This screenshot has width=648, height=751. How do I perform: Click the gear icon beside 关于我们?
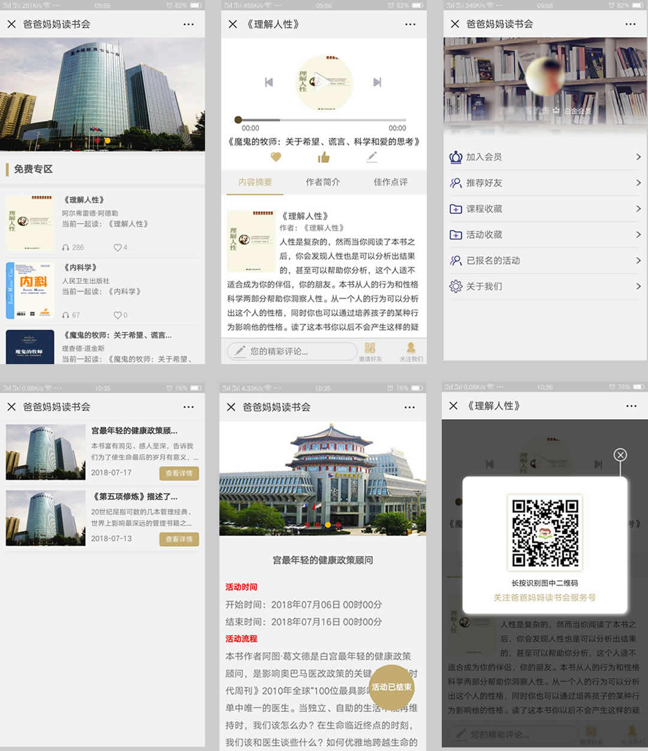pos(456,286)
